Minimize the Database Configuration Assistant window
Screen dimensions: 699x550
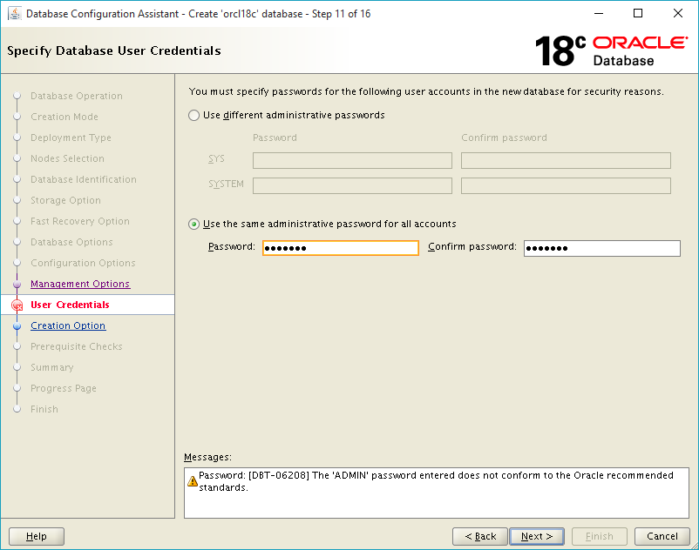[x=599, y=13]
